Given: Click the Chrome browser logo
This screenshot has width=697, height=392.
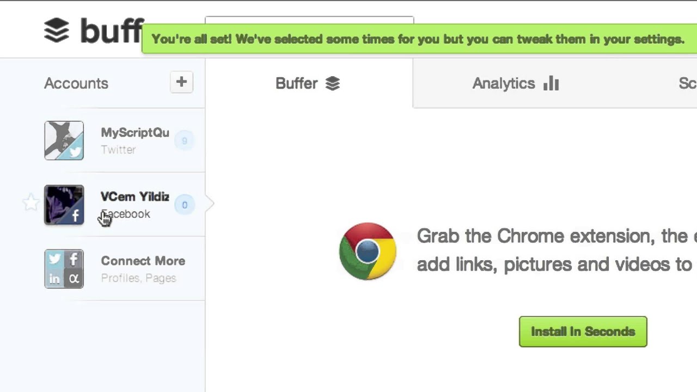Looking at the screenshot, I should pyautogui.click(x=368, y=251).
